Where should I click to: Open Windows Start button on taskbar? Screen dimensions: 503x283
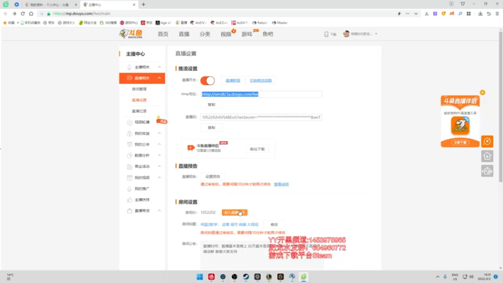(199, 277)
